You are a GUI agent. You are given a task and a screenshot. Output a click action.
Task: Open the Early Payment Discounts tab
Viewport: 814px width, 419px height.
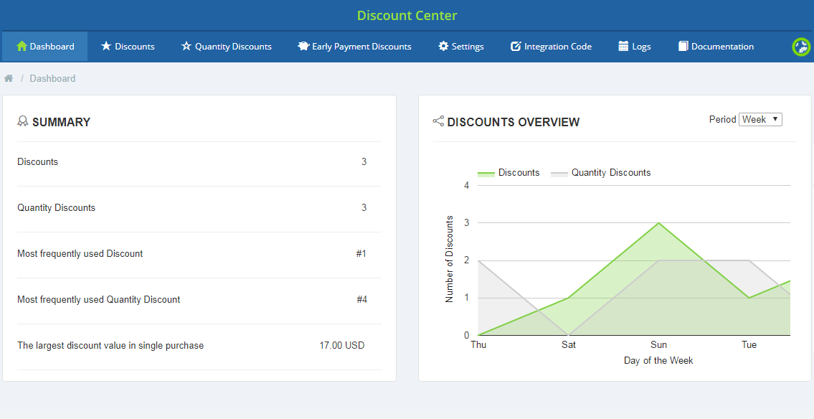coord(361,47)
